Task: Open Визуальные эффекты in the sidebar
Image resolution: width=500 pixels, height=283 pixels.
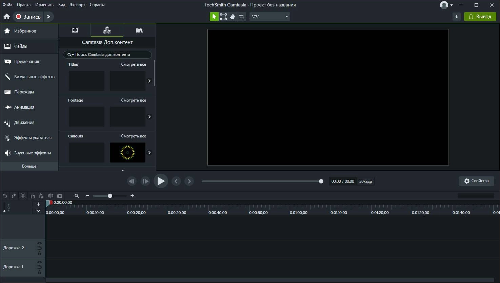Action: (x=29, y=77)
